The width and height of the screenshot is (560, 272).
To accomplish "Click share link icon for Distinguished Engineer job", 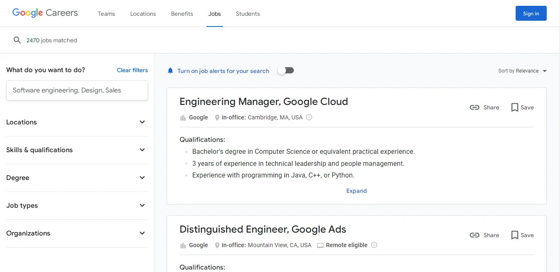I will [475, 235].
